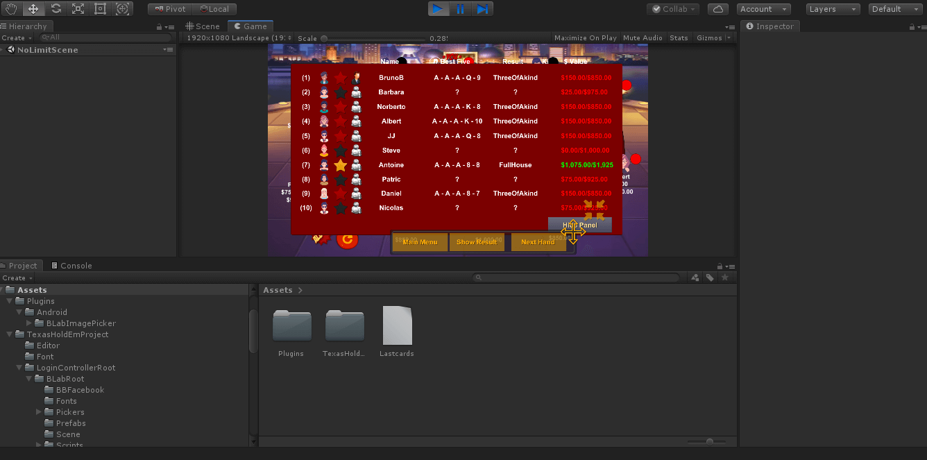Open the Account dropdown
This screenshot has height=460, width=927.
click(x=763, y=9)
